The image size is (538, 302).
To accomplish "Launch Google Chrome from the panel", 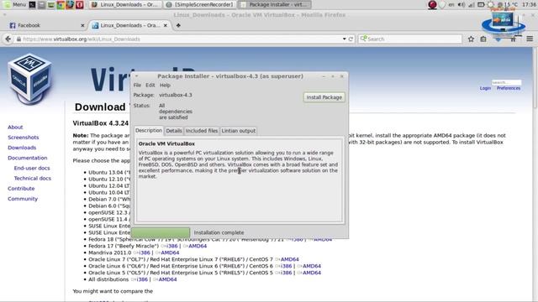I will pos(61,5).
